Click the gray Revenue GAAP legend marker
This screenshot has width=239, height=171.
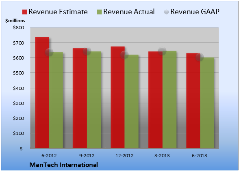click(166, 12)
